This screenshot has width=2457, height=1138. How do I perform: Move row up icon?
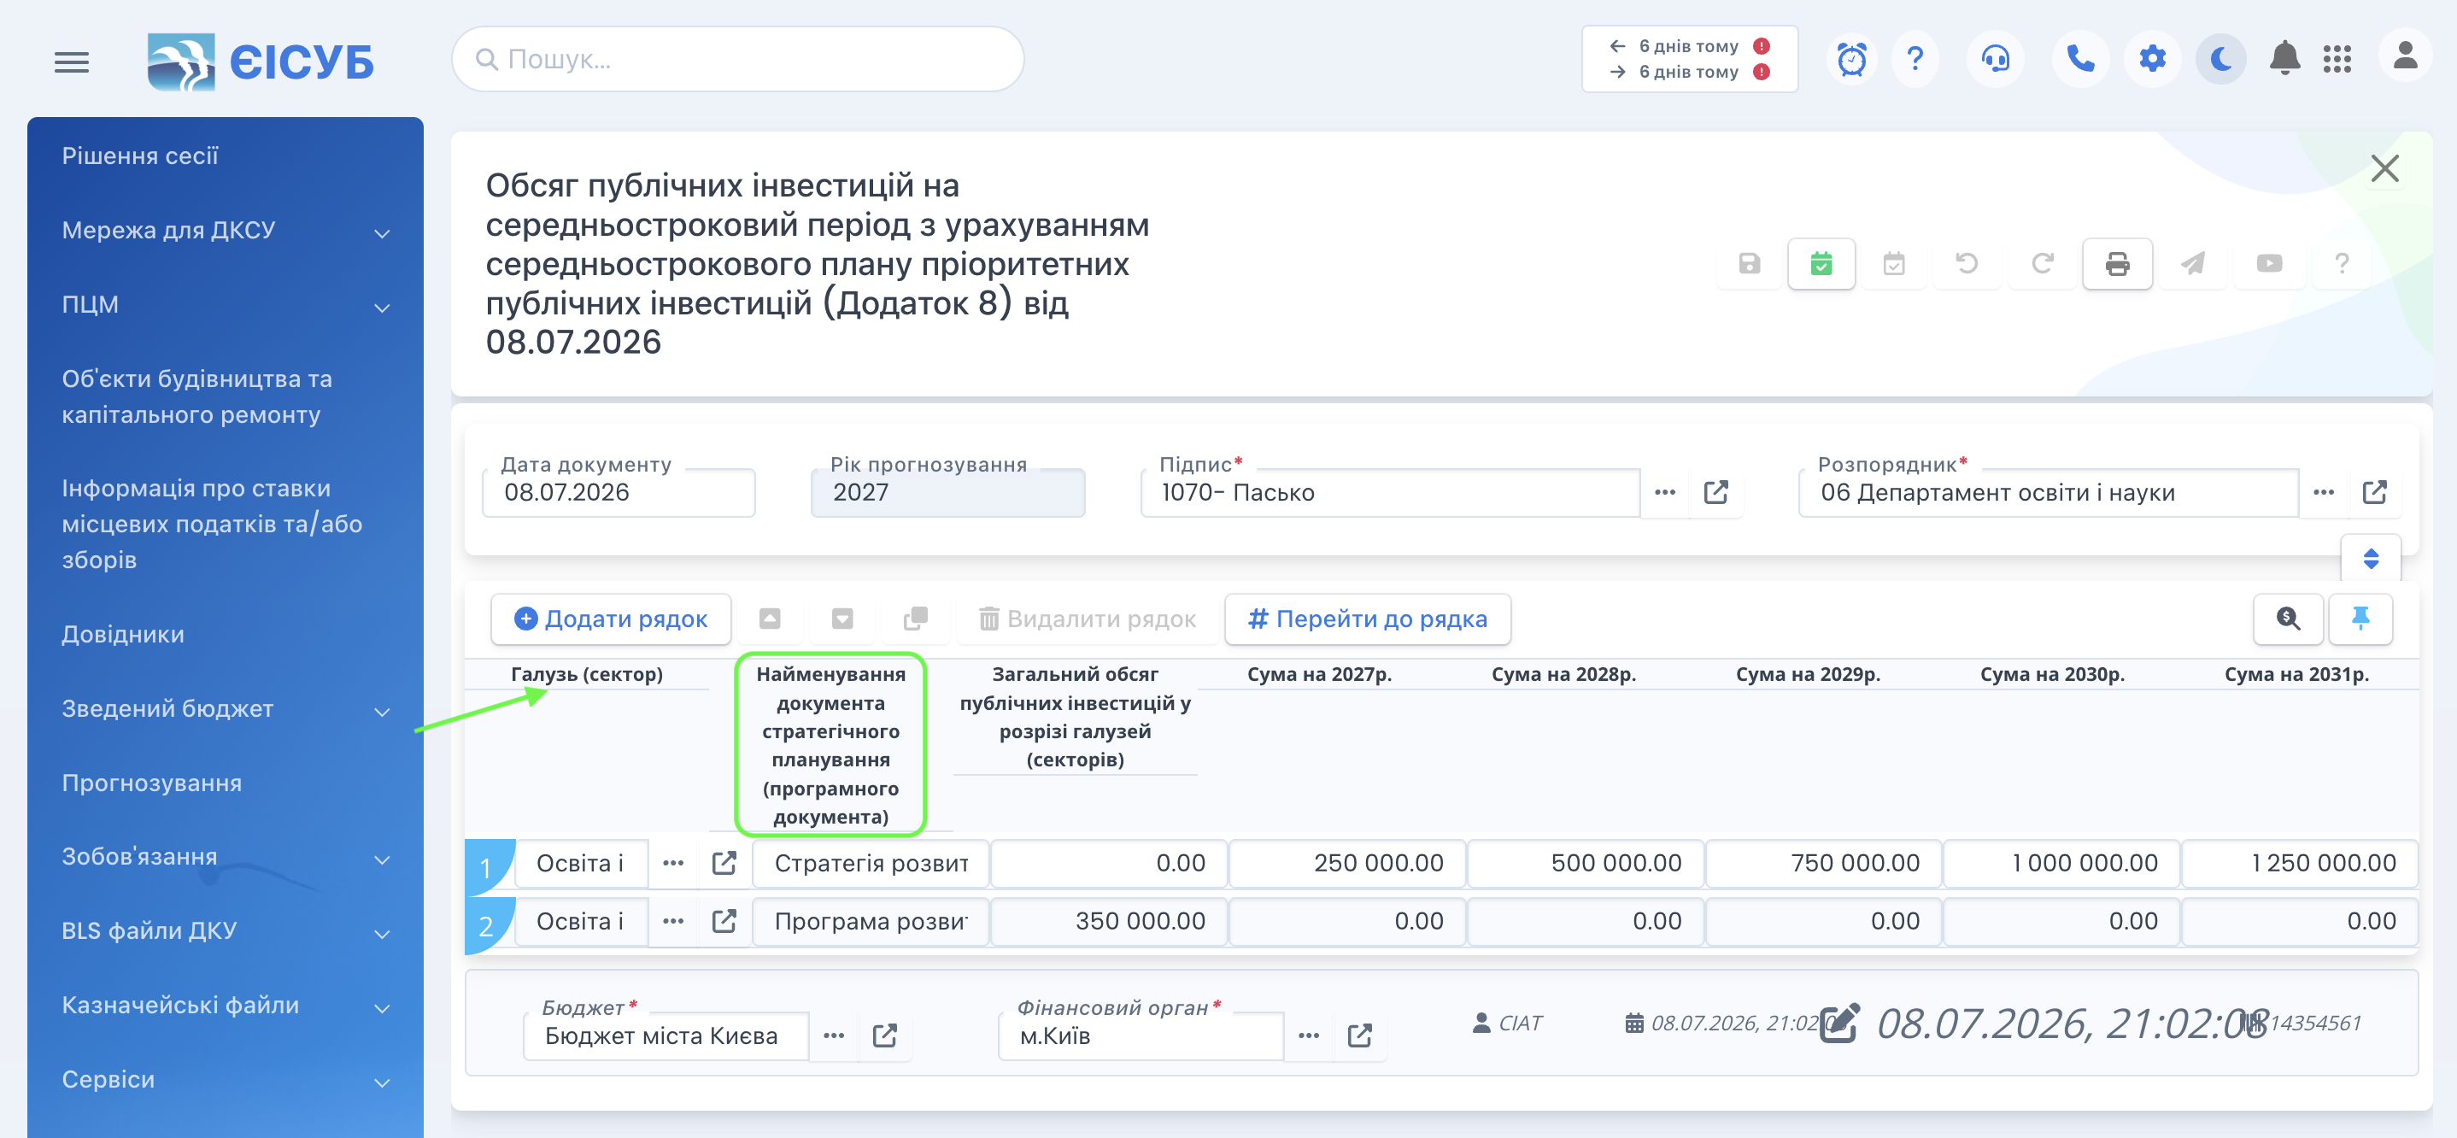pyautogui.click(x=770, y=619)
